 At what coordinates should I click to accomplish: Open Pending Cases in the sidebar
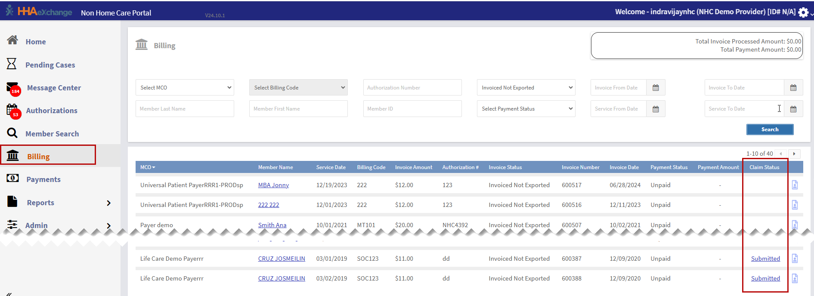tap(50, 65)
